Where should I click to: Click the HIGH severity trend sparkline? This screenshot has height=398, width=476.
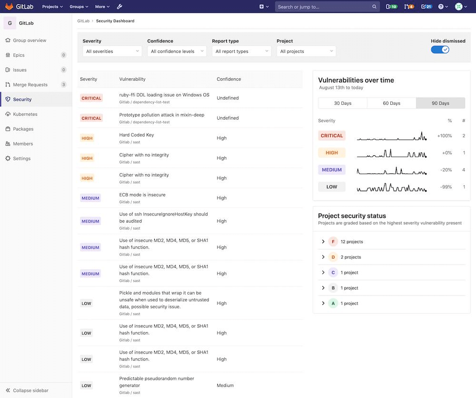[x=392, y=153]
